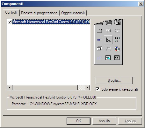Toggle the Solo elementi selezionati checkbox
This screenshot has width=145, height=128.
tap(98, 89)
